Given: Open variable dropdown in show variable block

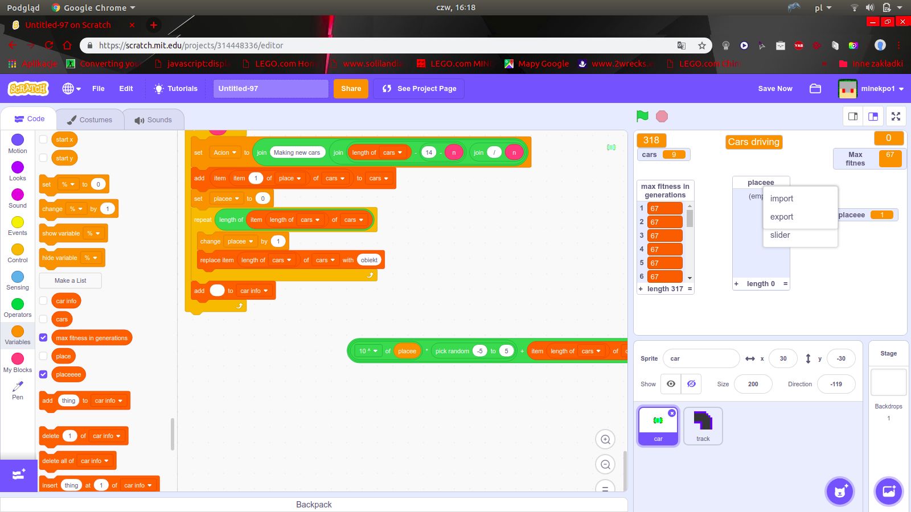Looking at the screenshot, I should [x=93, y=233].
